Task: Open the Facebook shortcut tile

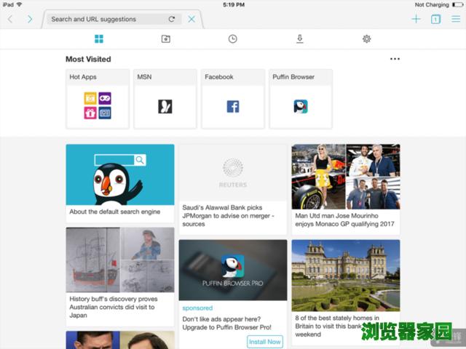Action: tap(233, 99)
